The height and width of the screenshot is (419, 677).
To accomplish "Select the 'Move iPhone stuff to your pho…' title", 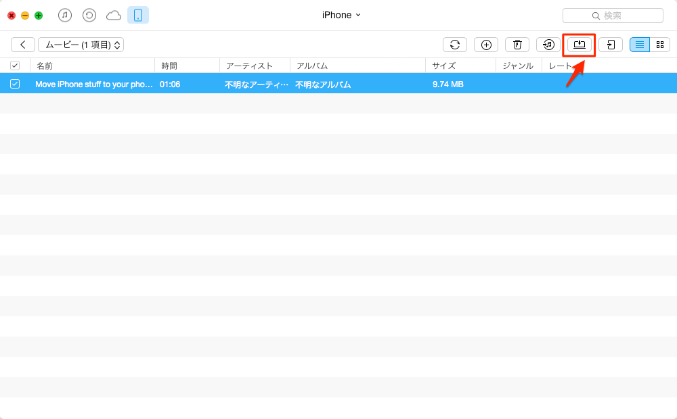I will pyautogui.click(x=94, y=84).
